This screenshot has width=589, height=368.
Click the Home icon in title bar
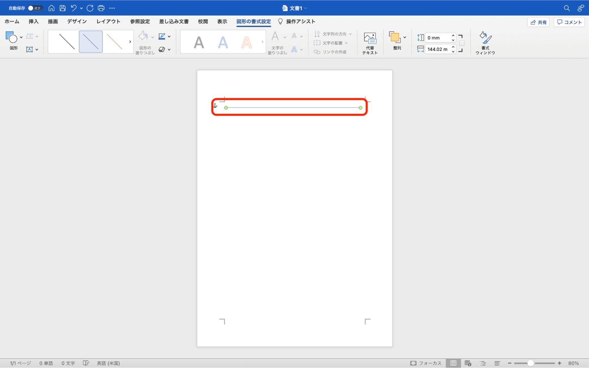(x=52, y=8)
